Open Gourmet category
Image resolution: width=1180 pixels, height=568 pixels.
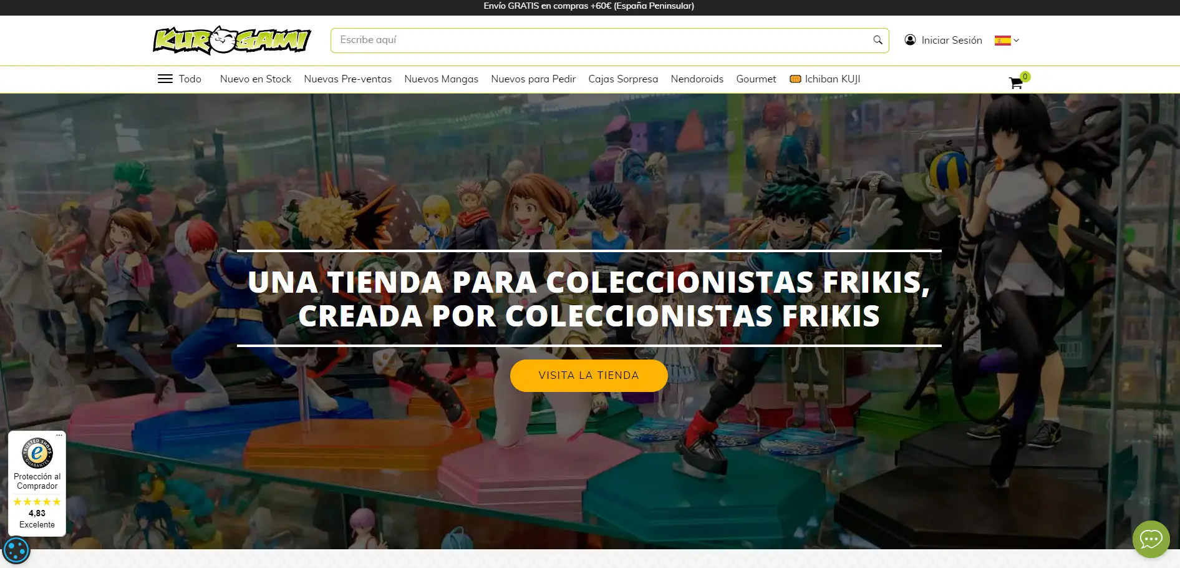tap(756, 79)
